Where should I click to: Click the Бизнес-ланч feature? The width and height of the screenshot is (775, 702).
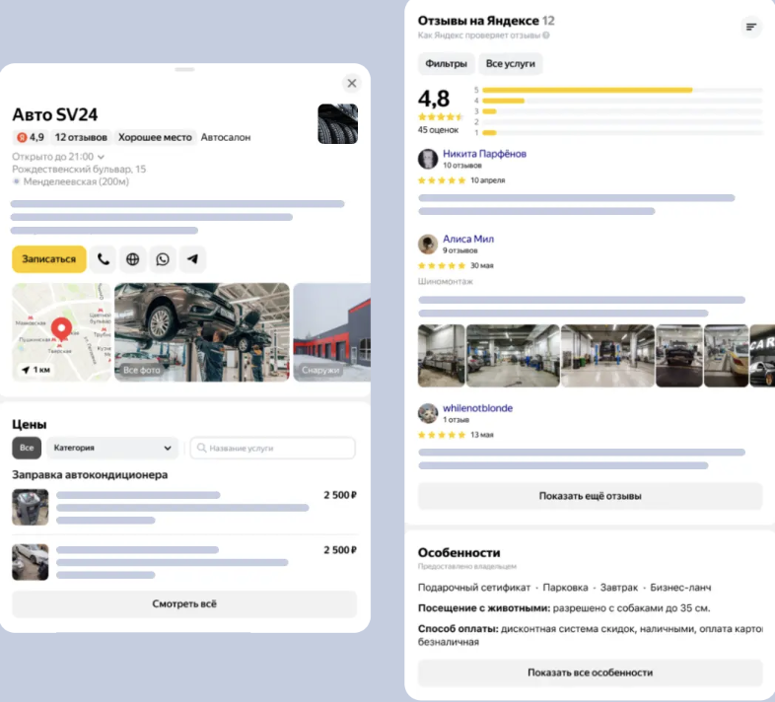pos(680,588)
